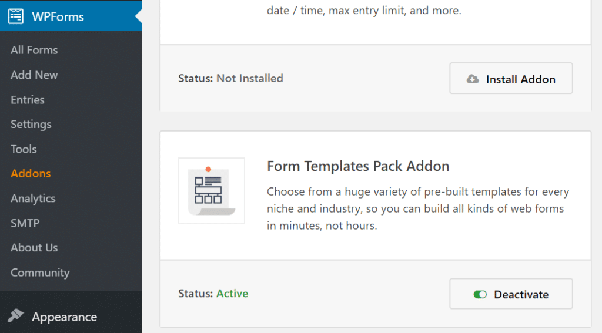602x333 pixels.
Task: Click the 'Status: Not Installed' text
Action: pos(230,78)
